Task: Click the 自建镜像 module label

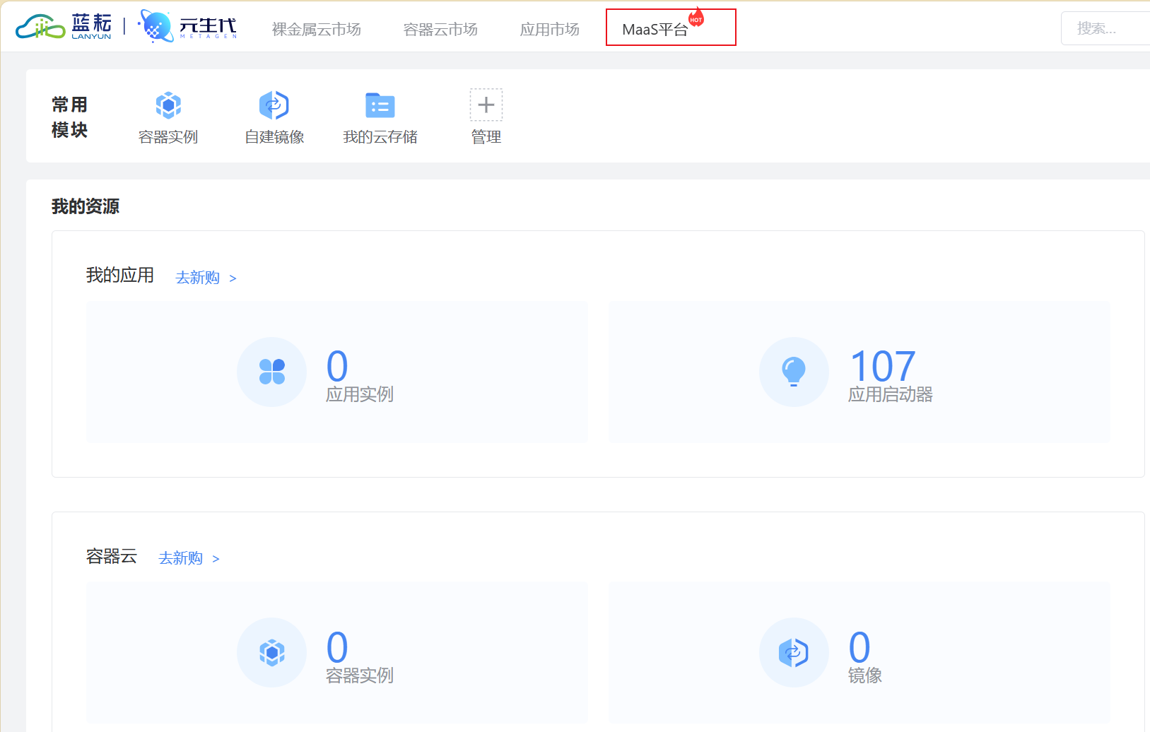Action: 274,137
